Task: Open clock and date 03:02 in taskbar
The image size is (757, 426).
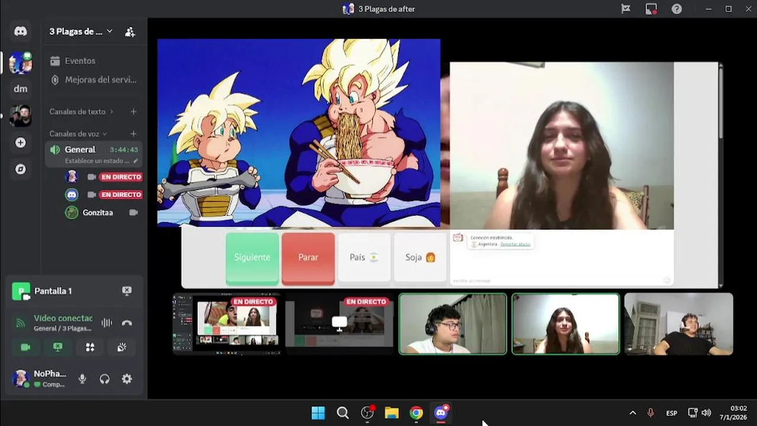Action: [733, 413]
